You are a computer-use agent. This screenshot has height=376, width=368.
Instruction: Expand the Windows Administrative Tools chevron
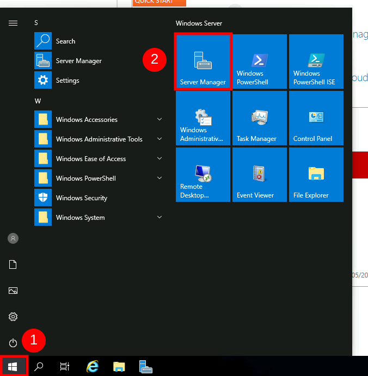160,139
